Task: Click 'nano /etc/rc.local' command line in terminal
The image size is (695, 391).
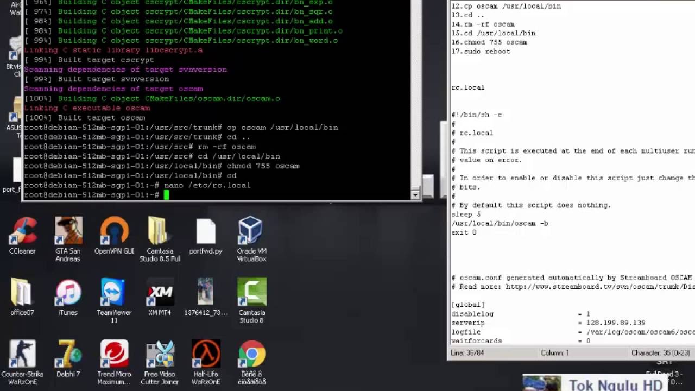Action: pyautogui.click(x=207, y=185)
